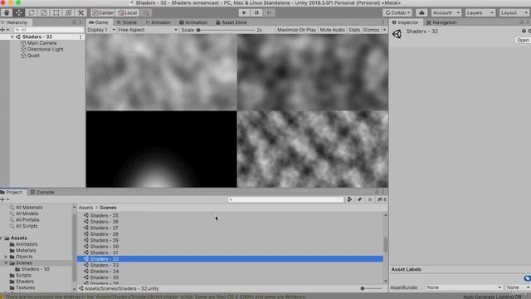
Task: Collapse the Scenes folder in tree
Action: tap(6, 262)
